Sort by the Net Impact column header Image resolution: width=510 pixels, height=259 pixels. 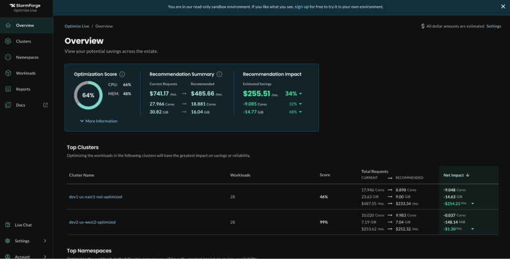453,175
